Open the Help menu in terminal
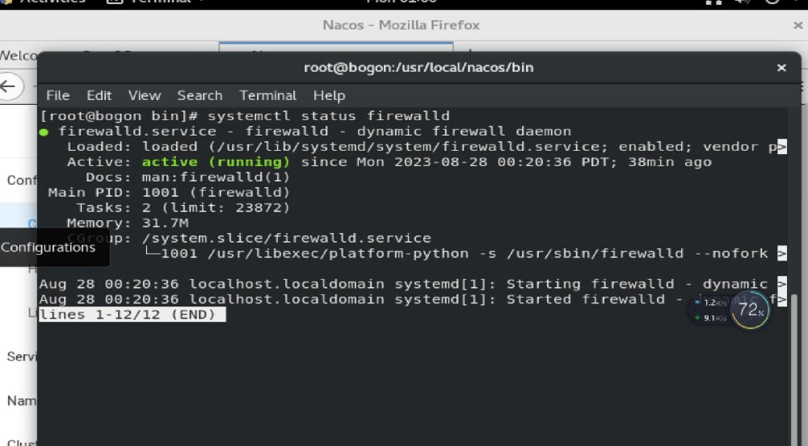The height and width of the screenshot is (446, 808). [330, 96]
